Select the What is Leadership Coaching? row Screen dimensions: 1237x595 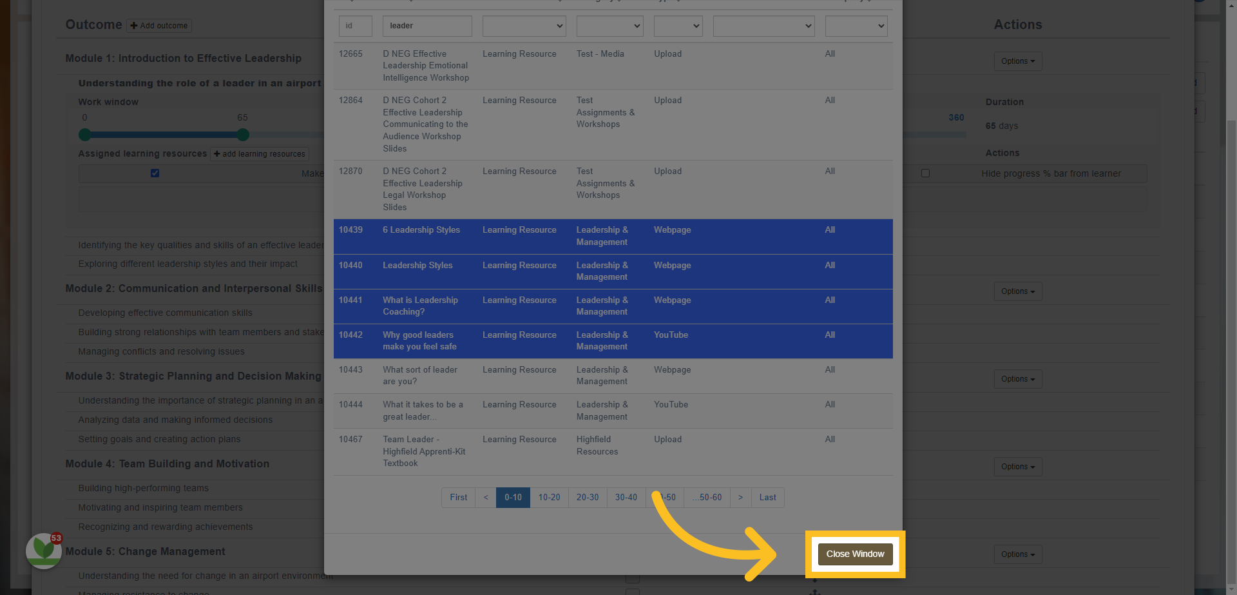click(613, 306)
